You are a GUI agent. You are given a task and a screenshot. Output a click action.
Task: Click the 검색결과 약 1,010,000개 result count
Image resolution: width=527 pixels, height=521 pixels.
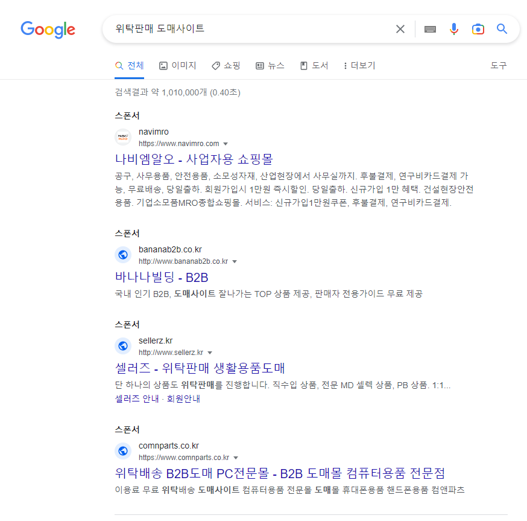[x=177, y=92]
